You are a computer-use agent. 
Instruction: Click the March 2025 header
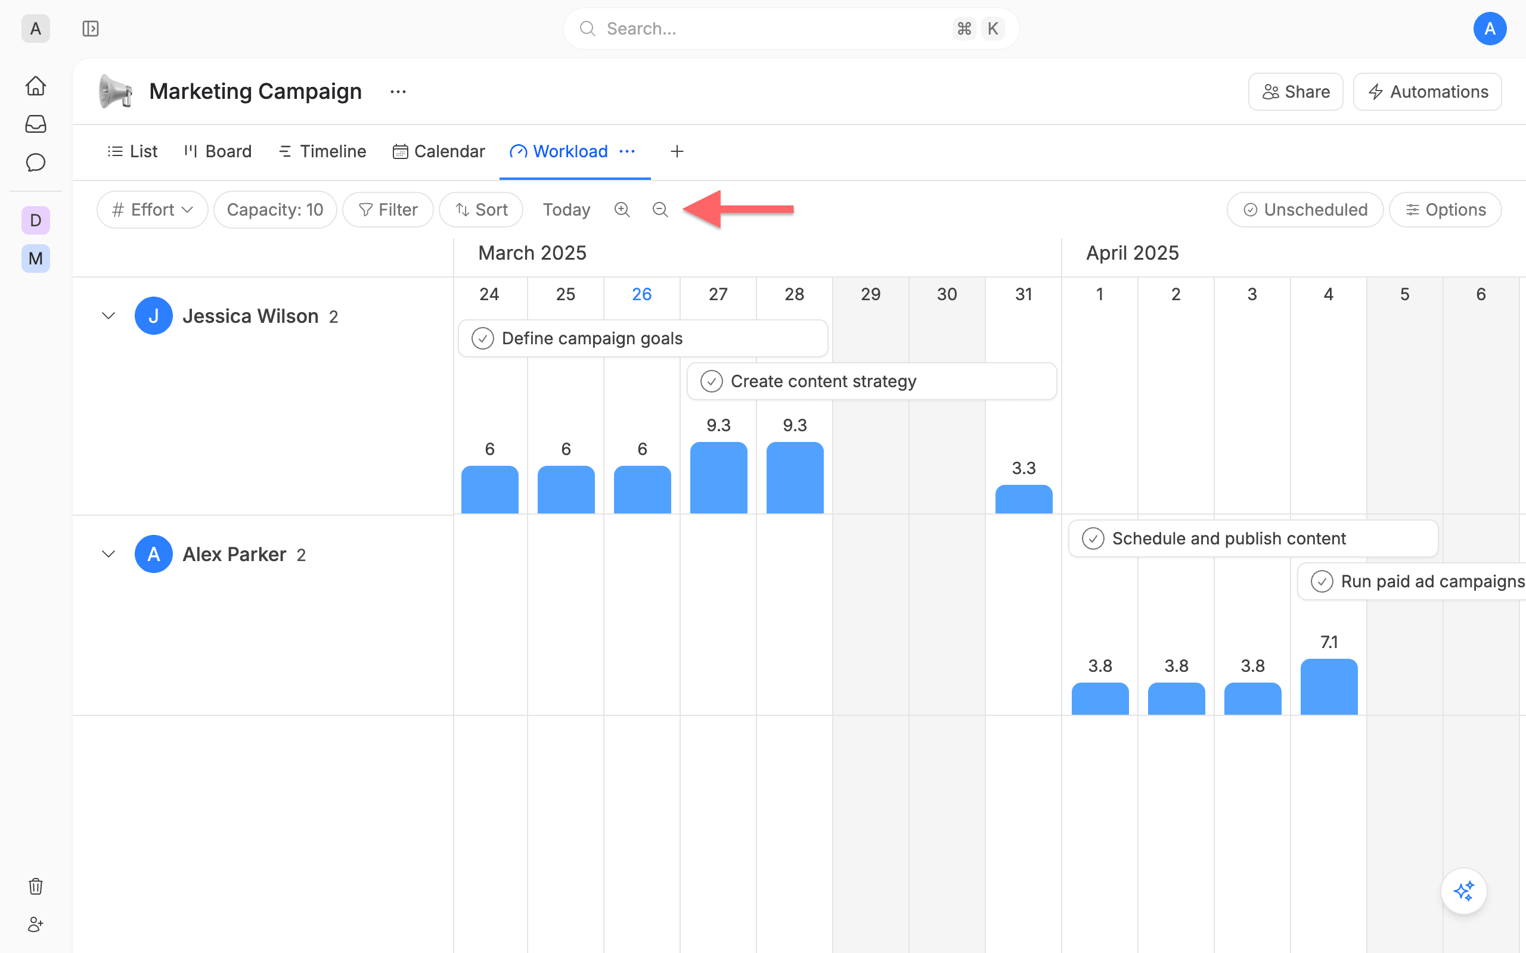tap(532, 253)
